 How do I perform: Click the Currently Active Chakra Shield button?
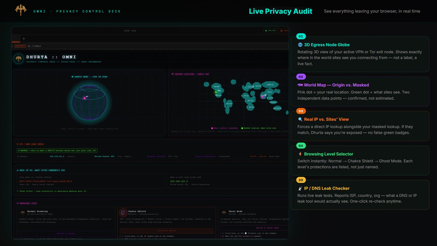[x=167, y=231]
